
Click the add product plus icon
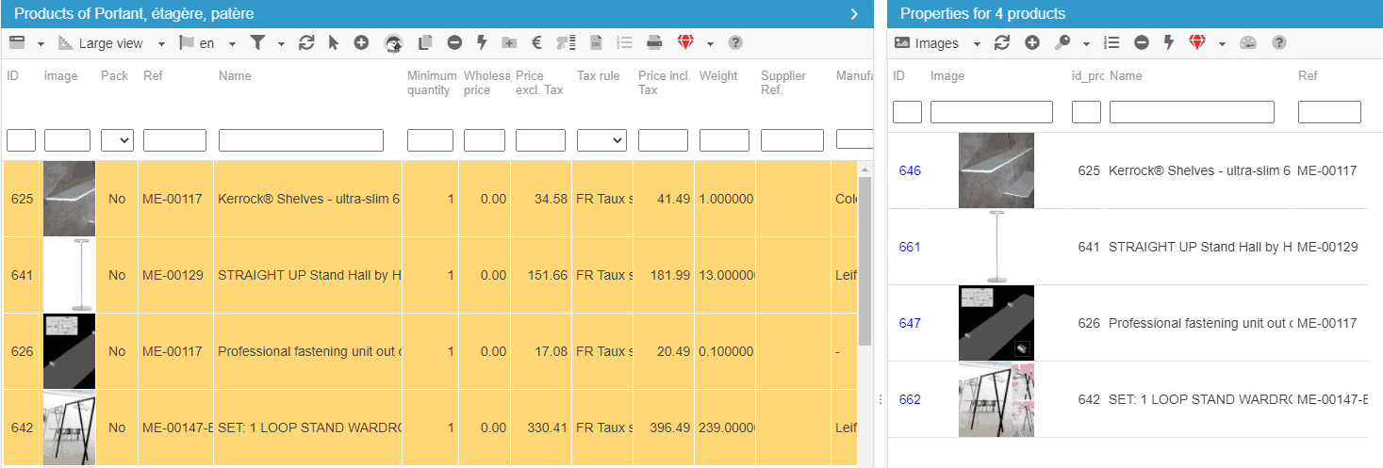click(x=361, y=43)
